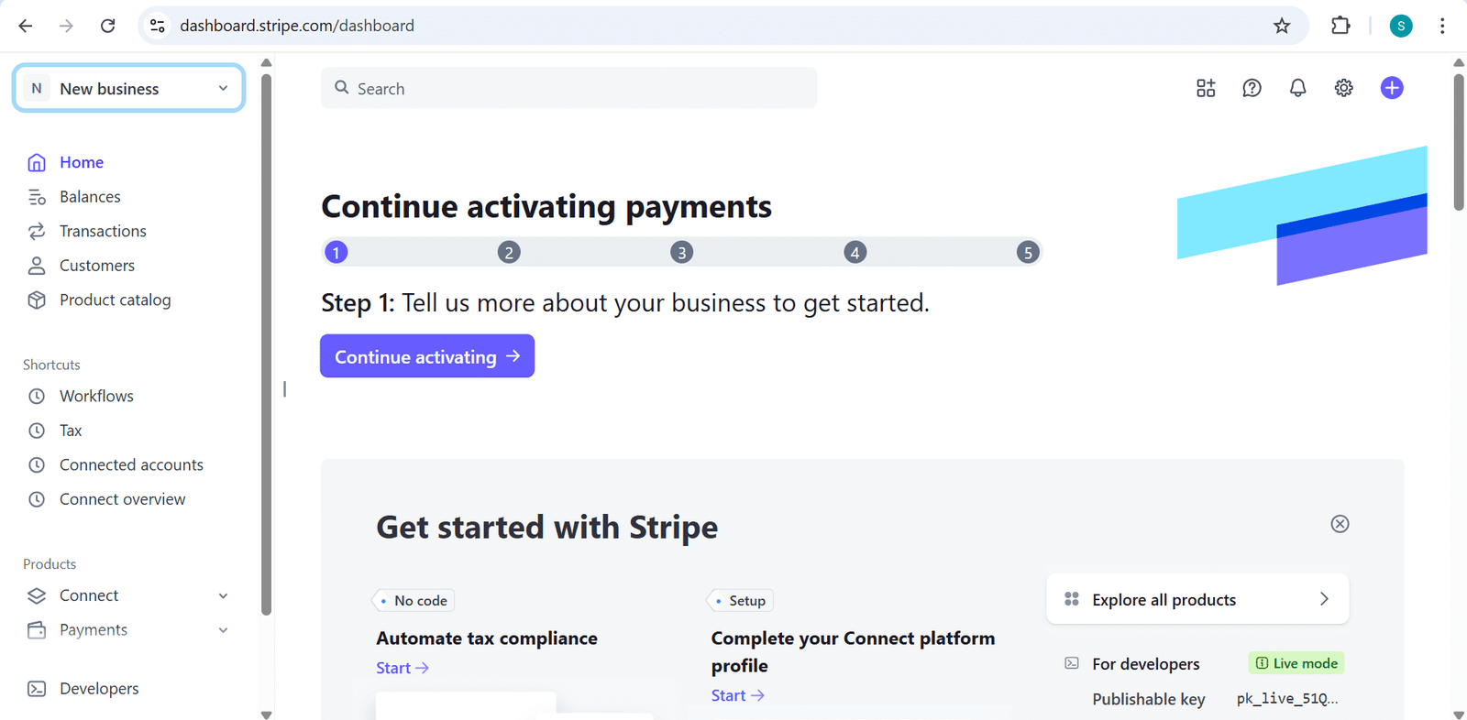Image resolution: width=1467 pixels, height=720 pixels.
Task: Open the help question mark icon
Action: coord(1252,88)
